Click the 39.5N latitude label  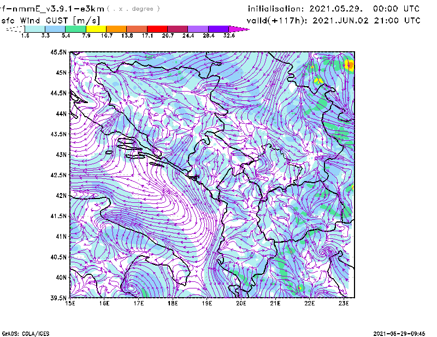tap(58, 298)
